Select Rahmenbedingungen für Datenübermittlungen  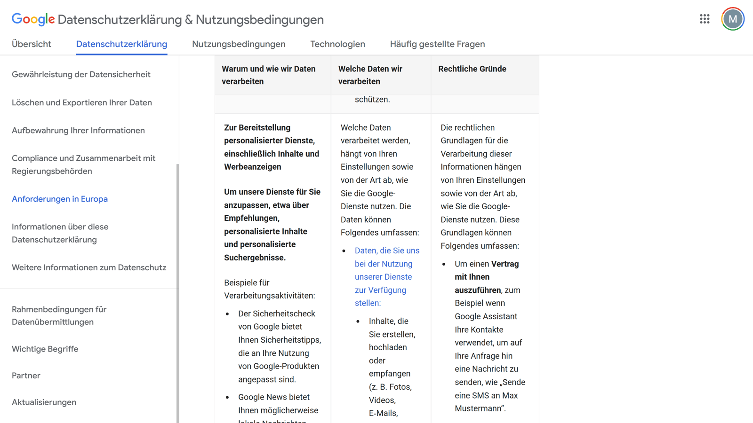click(59, 315)
